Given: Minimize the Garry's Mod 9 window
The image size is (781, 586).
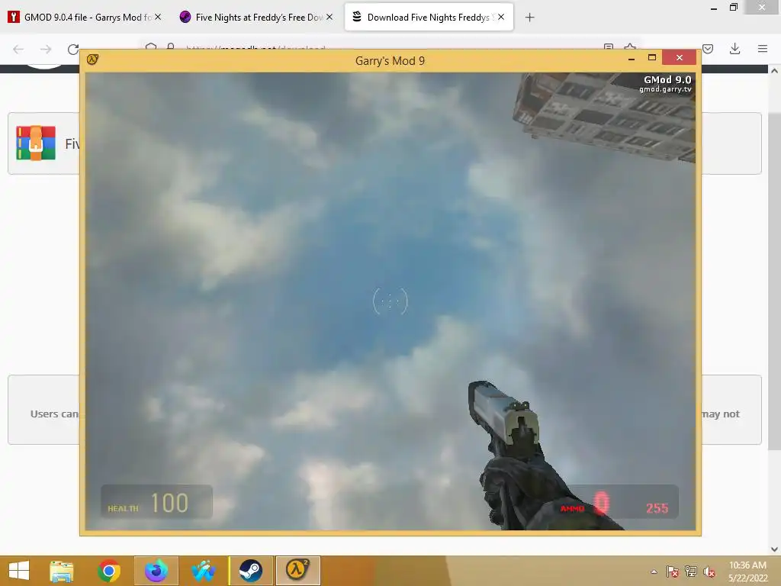Looking at the screenshot, I should tap(632, 58).
